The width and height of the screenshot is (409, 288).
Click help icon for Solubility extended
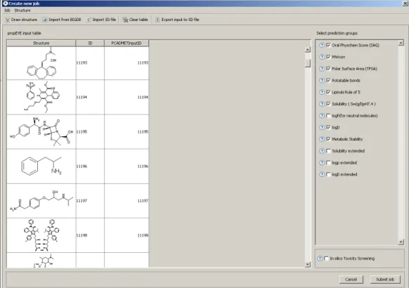322,151
